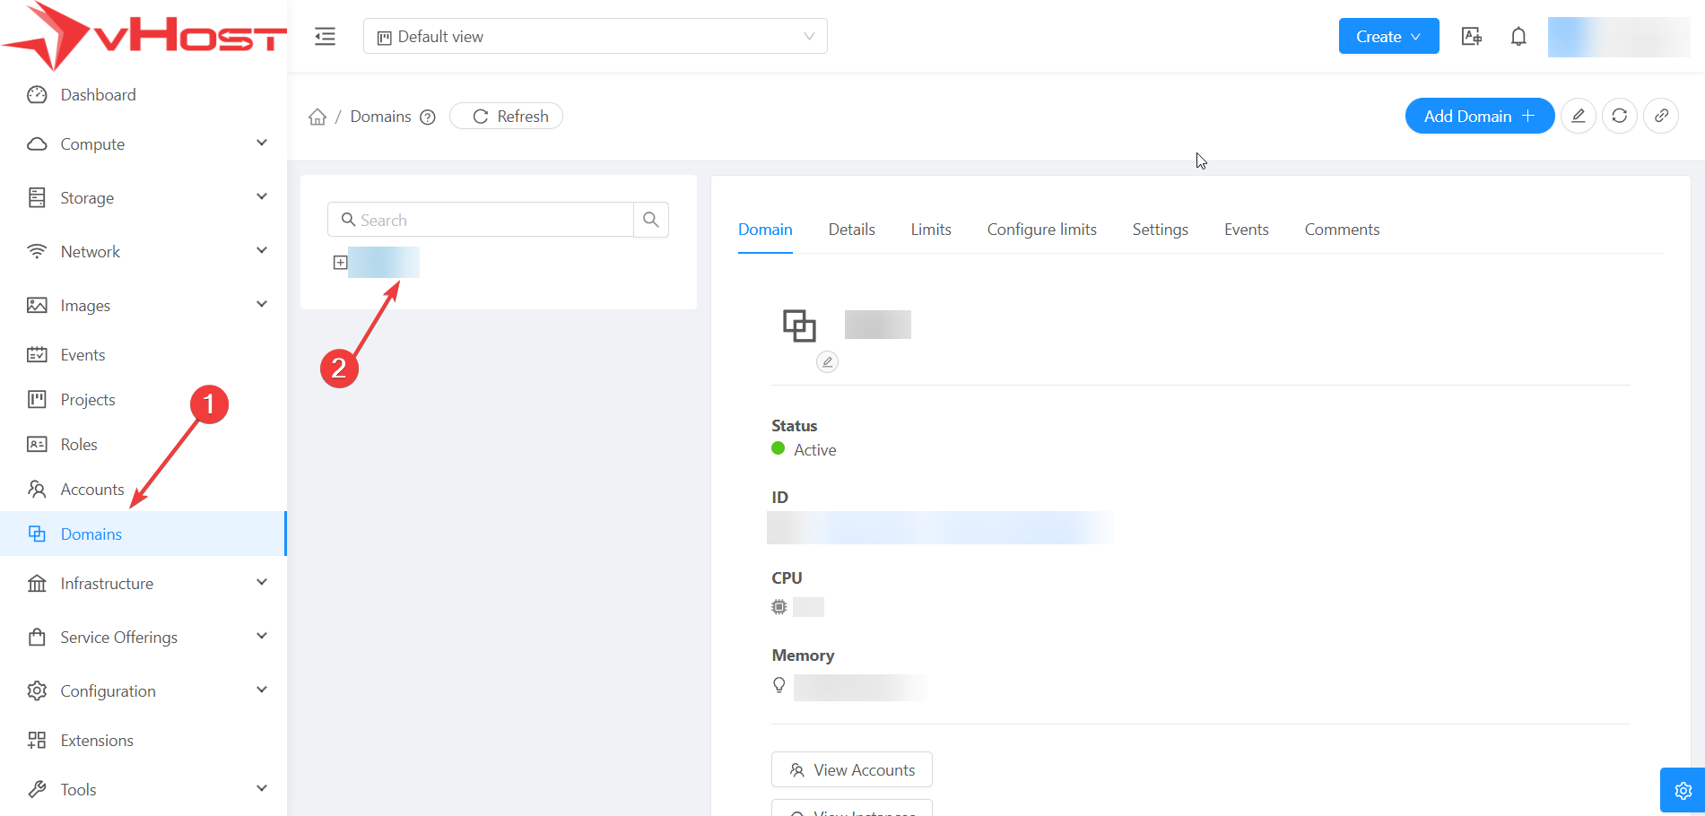The width and height of the screenshot is (1705, 816).
Task: Click the copy link icon in toolbar
Action: click(x=1661, y=117)
